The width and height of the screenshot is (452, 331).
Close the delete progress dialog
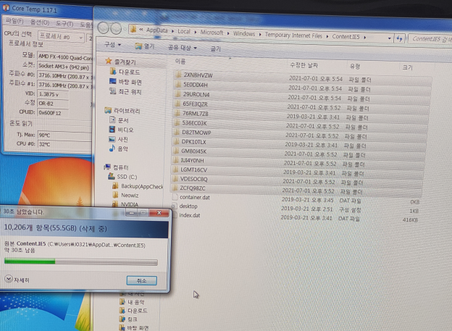[159, 212]
